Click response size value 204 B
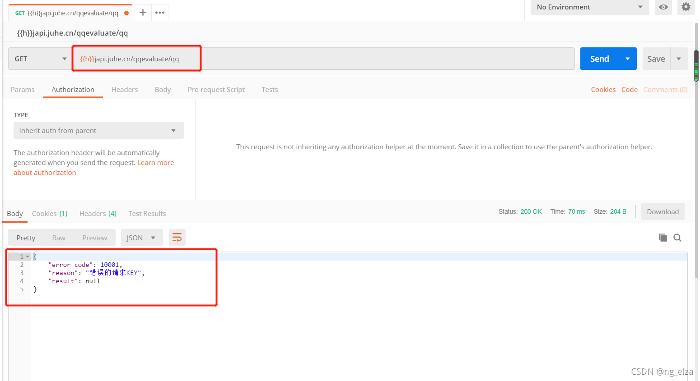Viewport: 700px width, 381px height. [618, 211]
